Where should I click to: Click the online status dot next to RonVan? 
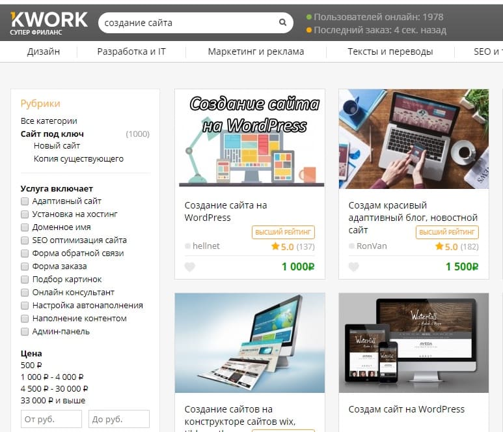click(352, 246)
